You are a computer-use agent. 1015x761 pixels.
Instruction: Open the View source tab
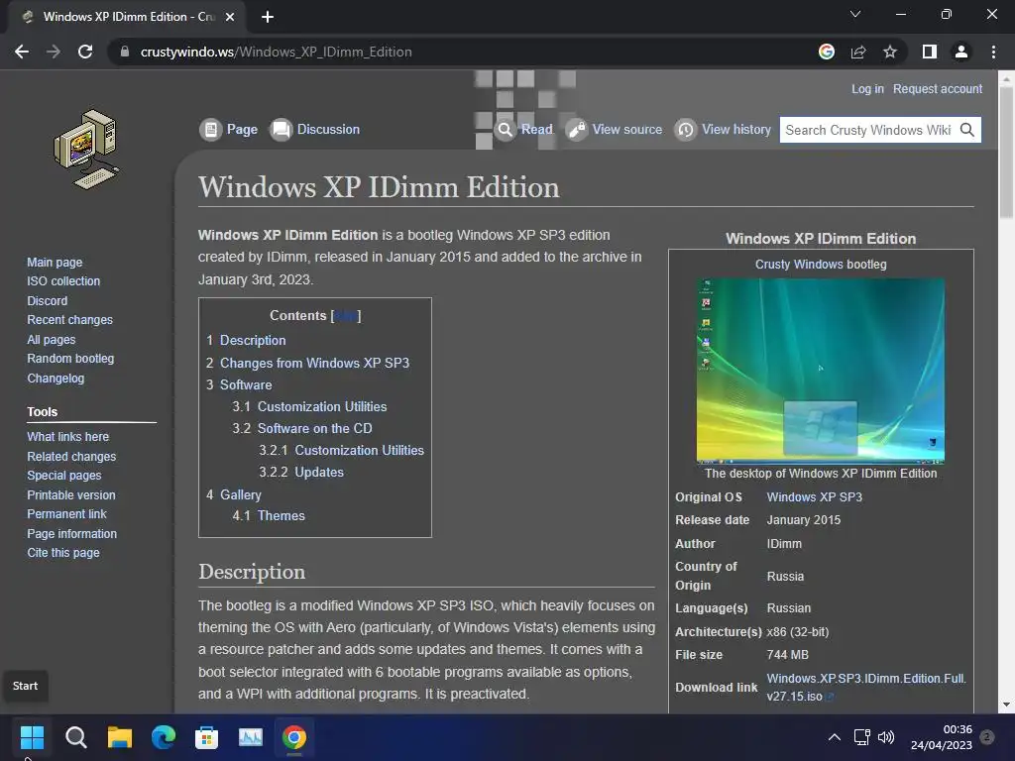[615, 130]
